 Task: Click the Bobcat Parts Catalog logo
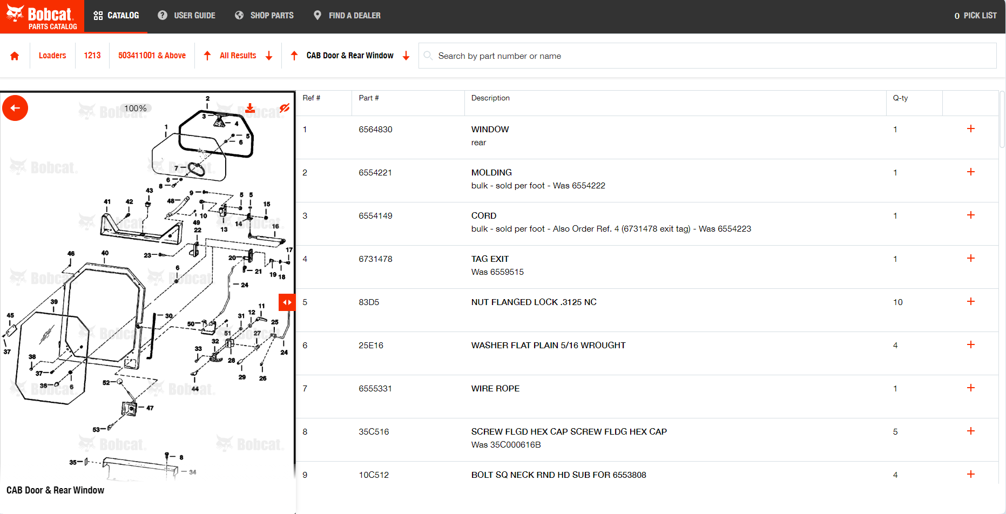42,17
